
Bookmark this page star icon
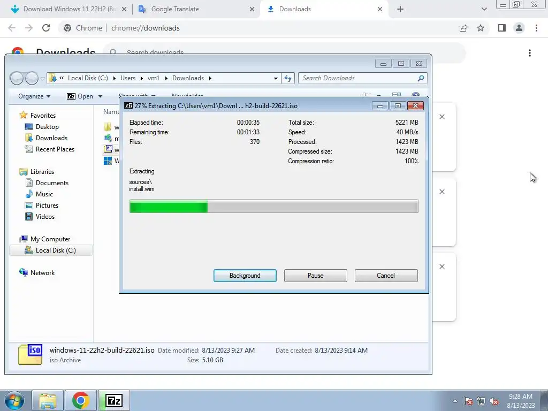coord(481,28)
